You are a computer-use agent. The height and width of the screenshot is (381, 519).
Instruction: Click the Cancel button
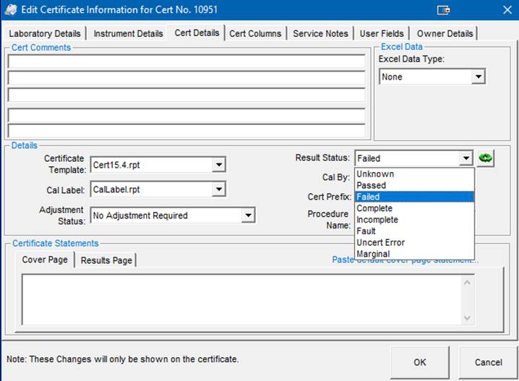pyautogui.click(x=488, y=362)
